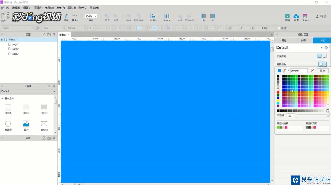Open the widget style Default dropdown in the format bar

point(17,28)
